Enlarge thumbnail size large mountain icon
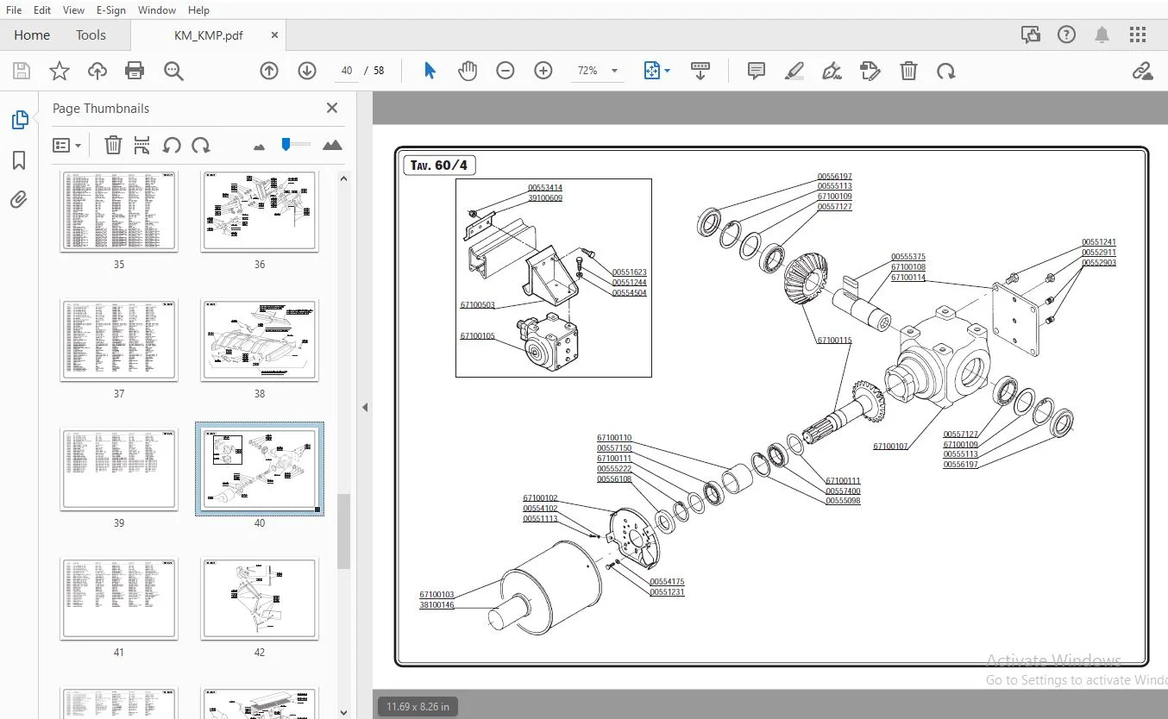This screenshot has height=719, width=1168. [332, 145]
